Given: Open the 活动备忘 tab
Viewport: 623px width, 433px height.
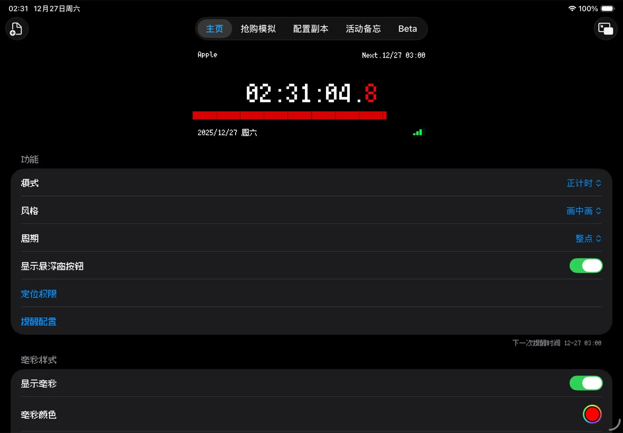Looking at the screenshot, I should point(363,29).
